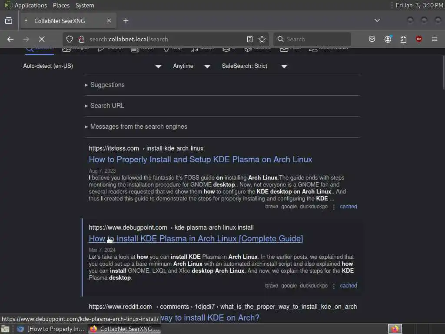View site security lock information
Screen dimensions: 445x334
click(81, 39)
